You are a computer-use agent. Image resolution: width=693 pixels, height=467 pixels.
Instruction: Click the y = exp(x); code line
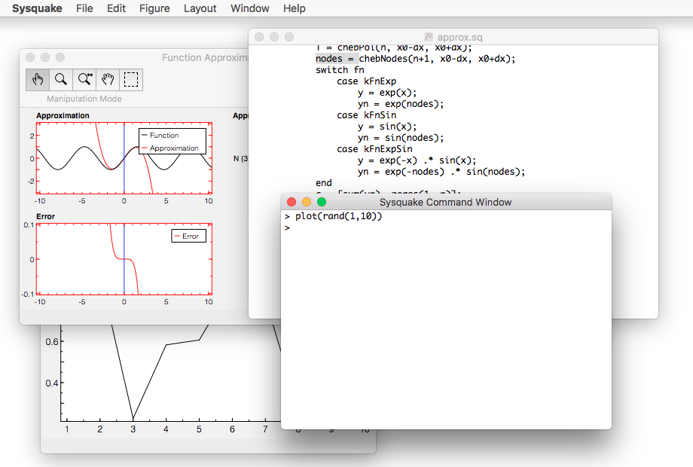pos(387,93)
